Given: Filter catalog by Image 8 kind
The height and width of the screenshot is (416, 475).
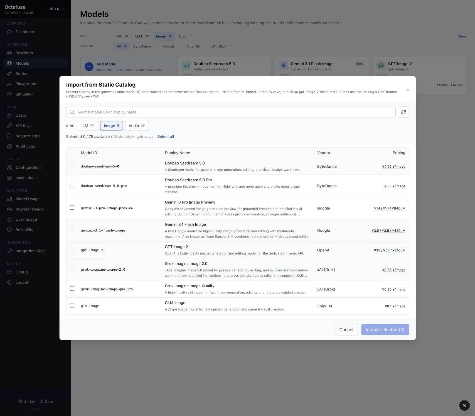Looking at the screenshot, I should tap(111, 126).
